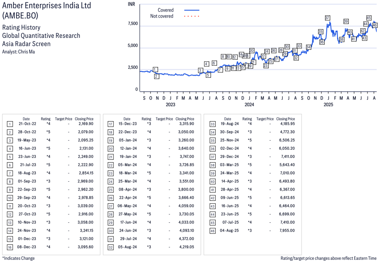The width and height of the screenshot is (381, 261).
Task: Click the numbered box 25 in the table
Action: pyautogui.click(x=111, y=190)
